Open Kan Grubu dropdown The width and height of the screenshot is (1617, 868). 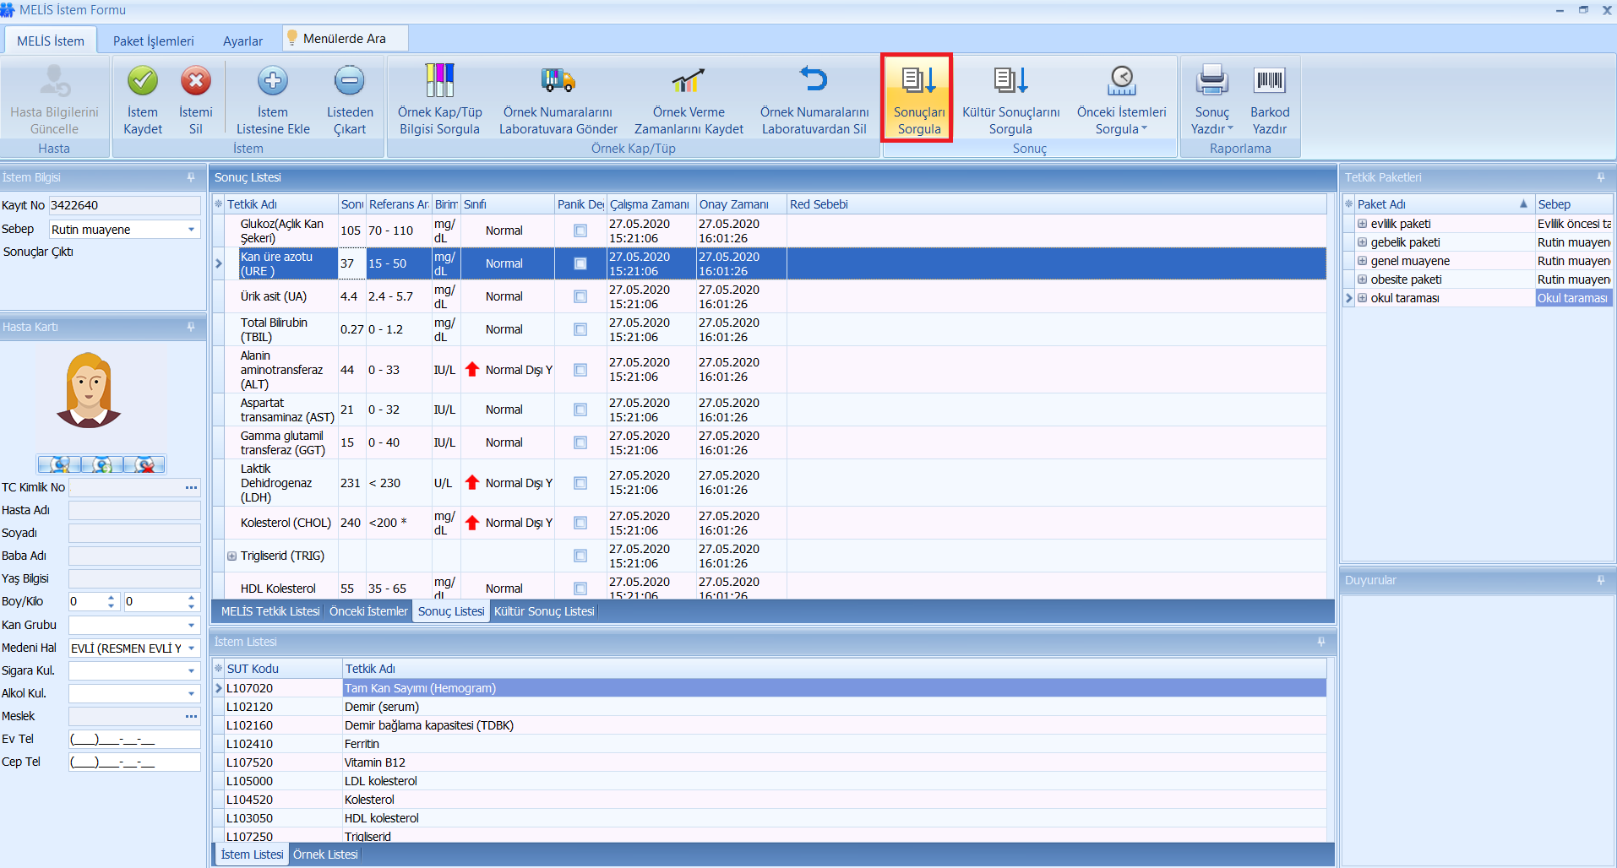coord(192,625)
